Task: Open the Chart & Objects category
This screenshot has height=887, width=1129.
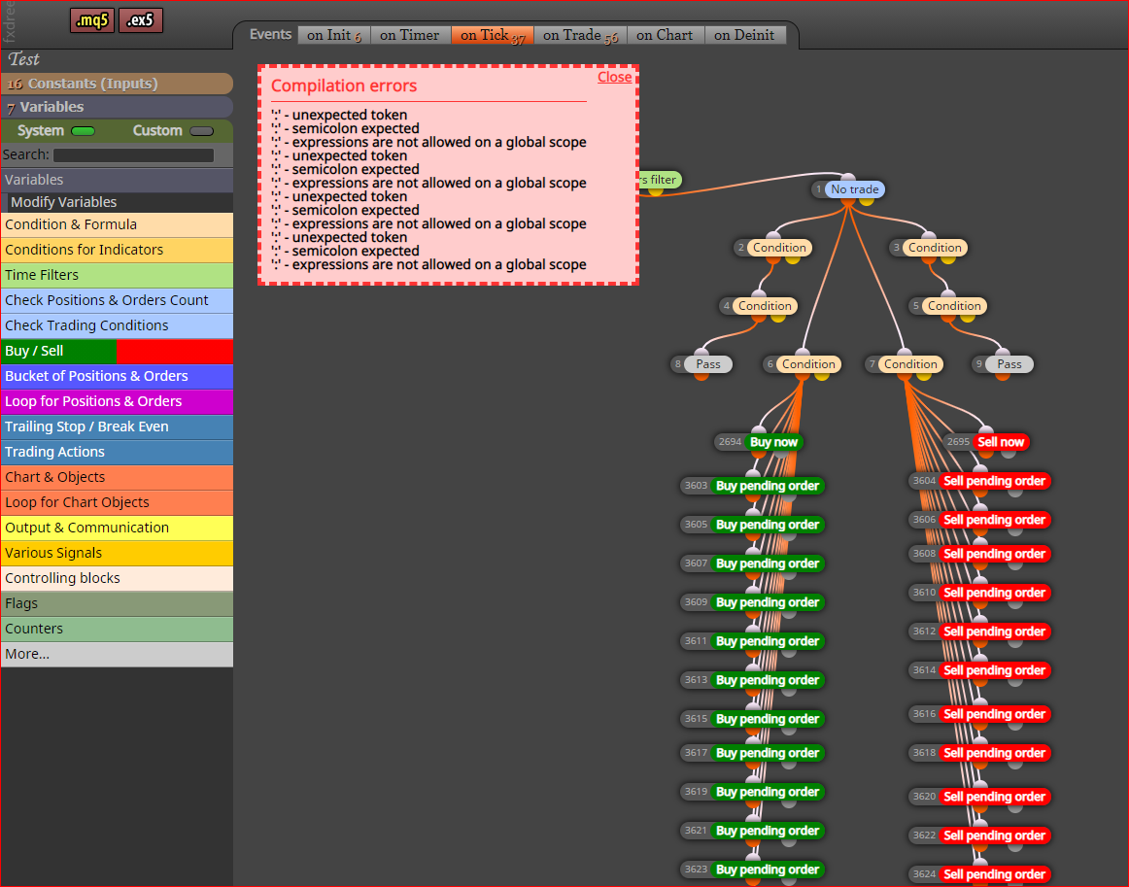Action: point(117,477)
